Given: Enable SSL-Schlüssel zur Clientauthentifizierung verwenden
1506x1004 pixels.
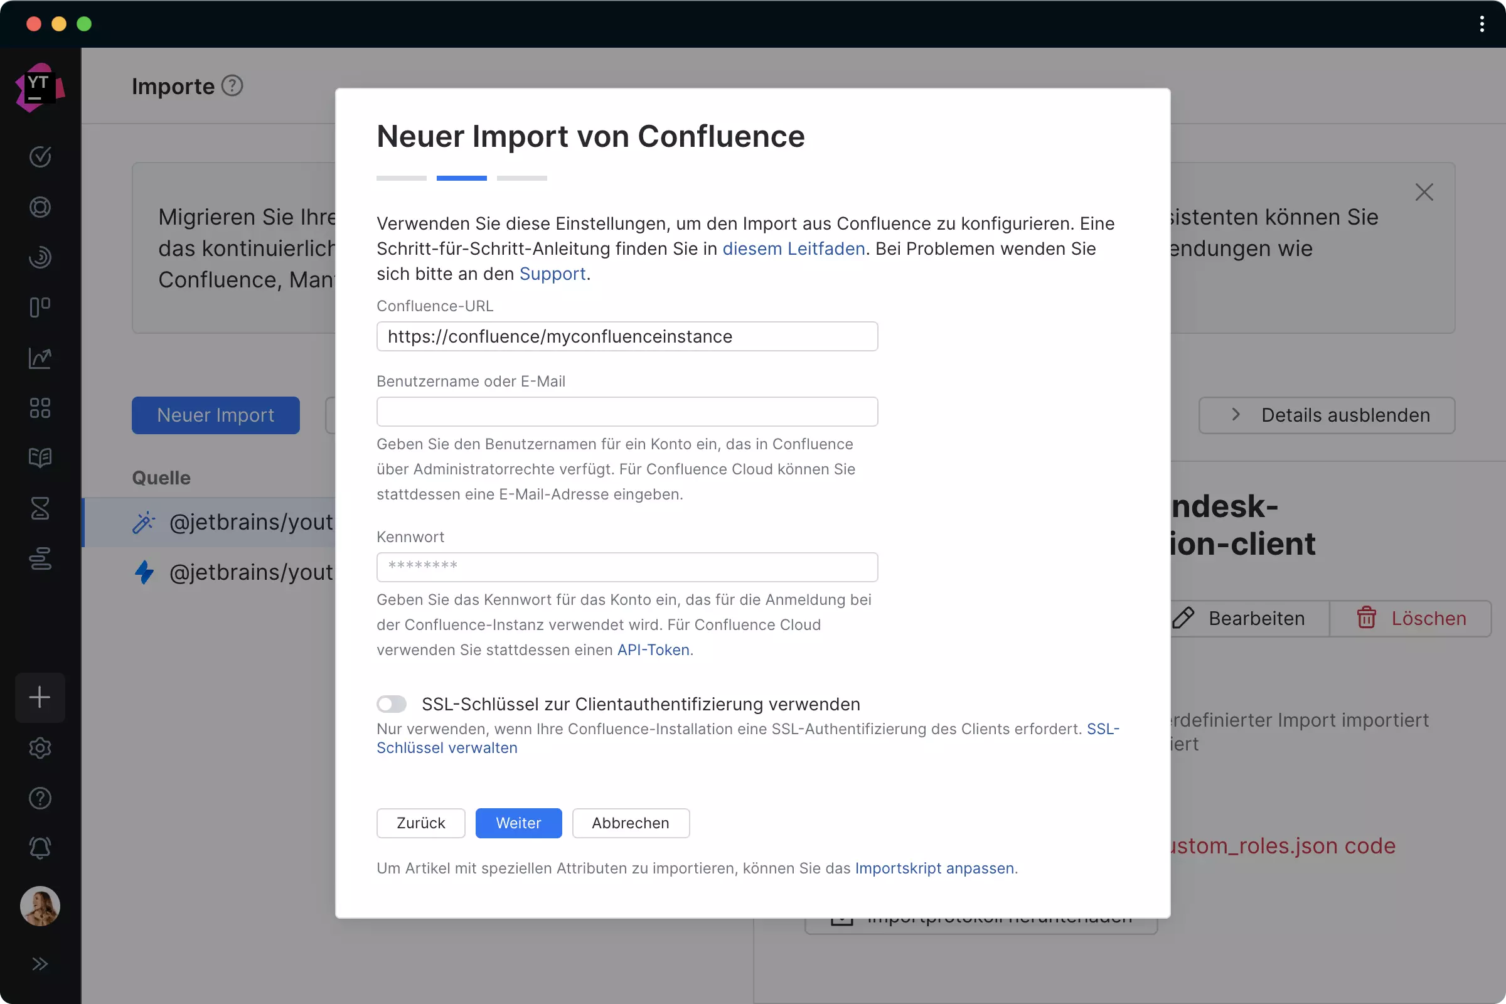Looking at the screenshot, I should [391, 703].
